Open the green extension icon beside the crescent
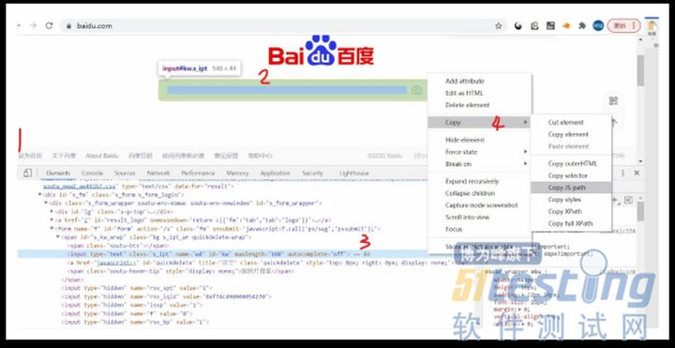Viewport: 675px width, 348px height. pyautogui.click(x=534, y=26)
